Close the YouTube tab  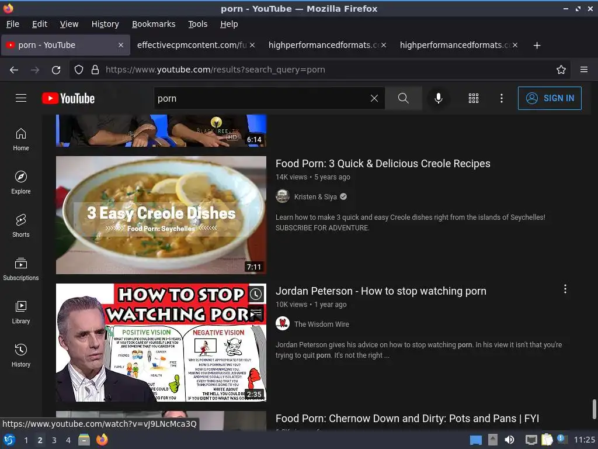120,45
